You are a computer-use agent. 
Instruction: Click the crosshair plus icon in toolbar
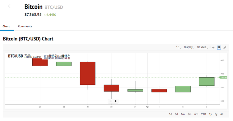pyautogui.click(x=213, y=48)
